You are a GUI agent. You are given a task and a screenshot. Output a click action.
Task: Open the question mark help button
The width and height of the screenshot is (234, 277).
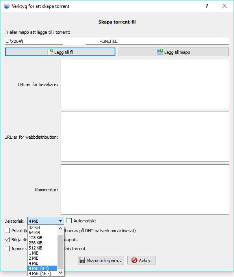tap(207, 6)
